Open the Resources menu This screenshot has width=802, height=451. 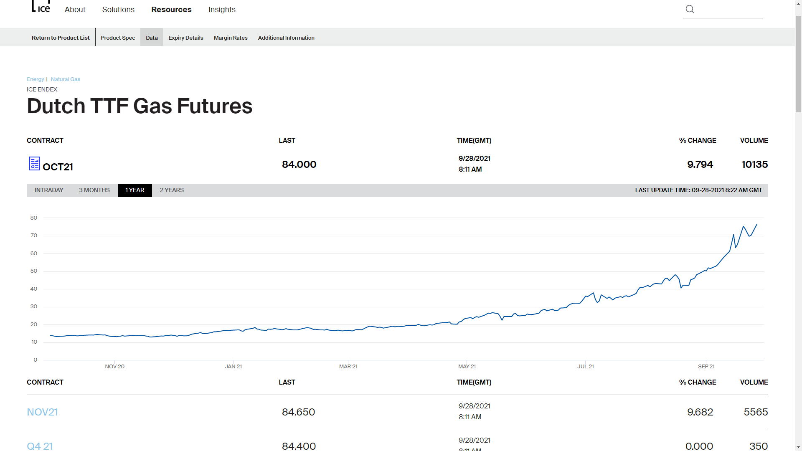tap(171, 10)
